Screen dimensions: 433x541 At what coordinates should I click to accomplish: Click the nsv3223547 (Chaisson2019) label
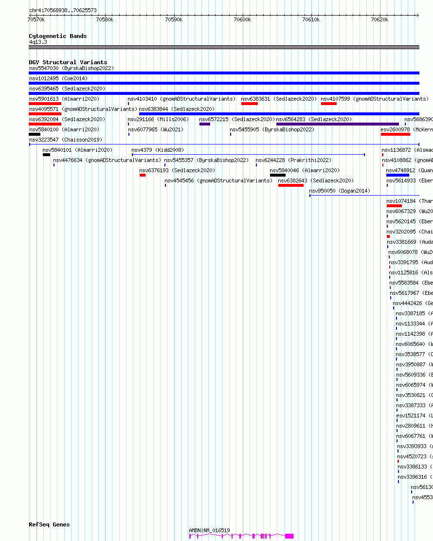point(66,140)
